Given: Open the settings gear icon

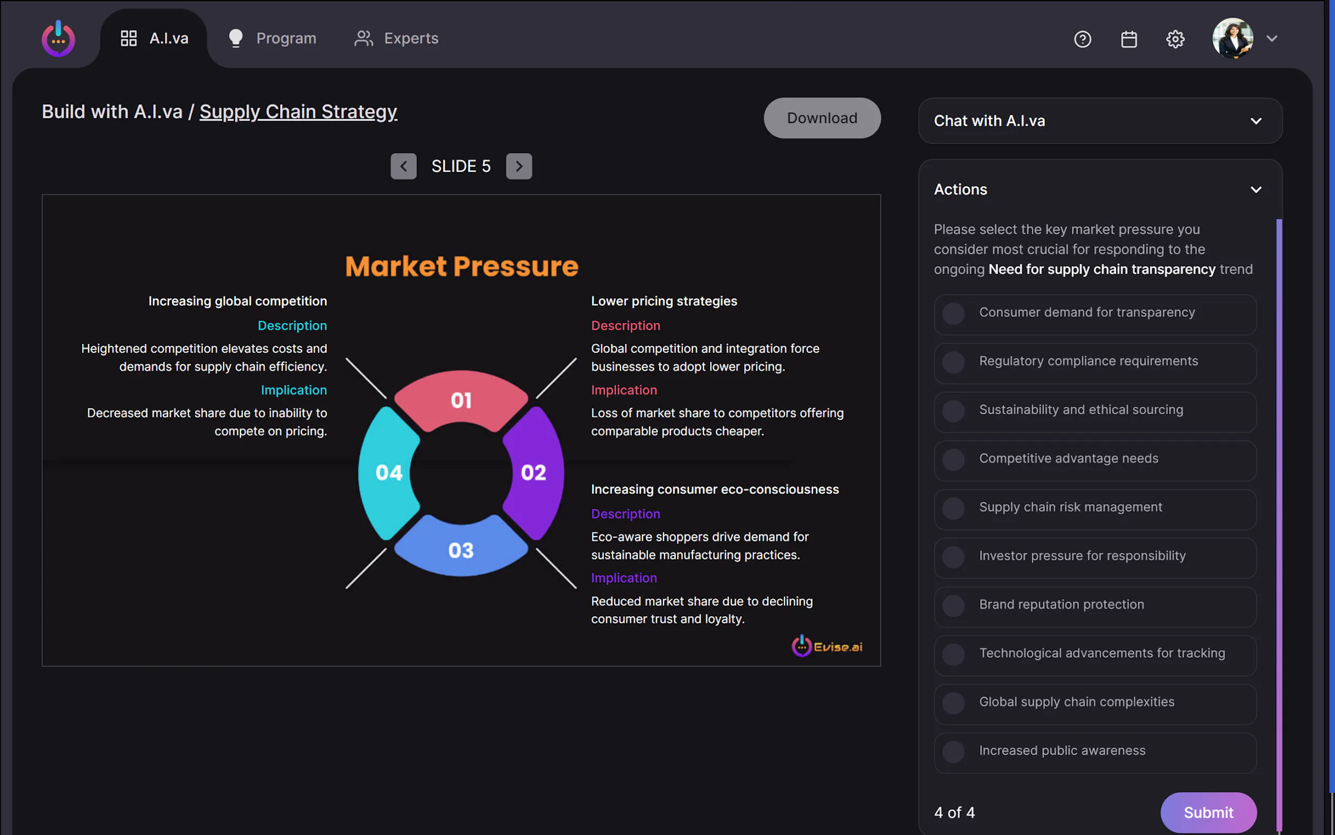Looking at the screenshot, I should point(1175,39).
